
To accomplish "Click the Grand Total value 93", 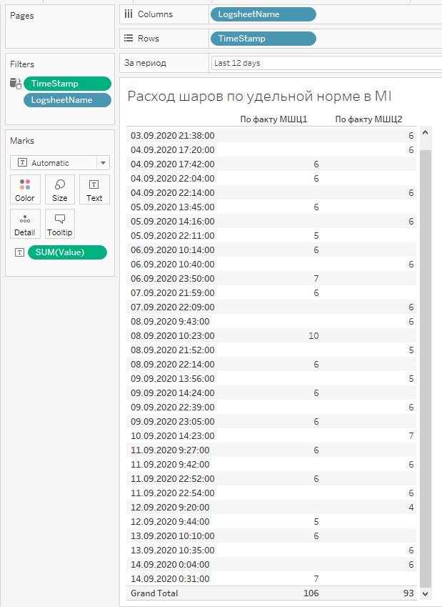I will tap(408, 593).
